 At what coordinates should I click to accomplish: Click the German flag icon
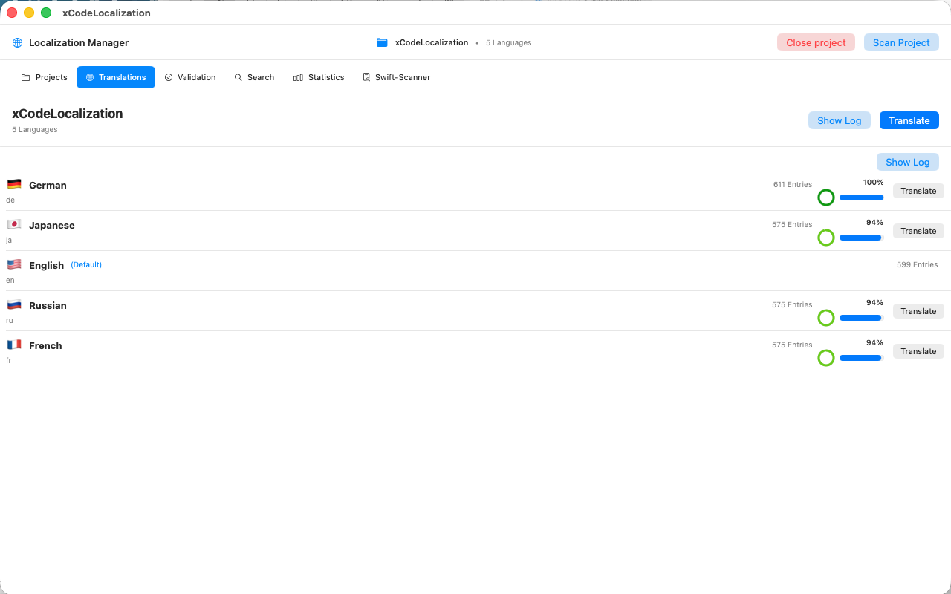point(14,183)
